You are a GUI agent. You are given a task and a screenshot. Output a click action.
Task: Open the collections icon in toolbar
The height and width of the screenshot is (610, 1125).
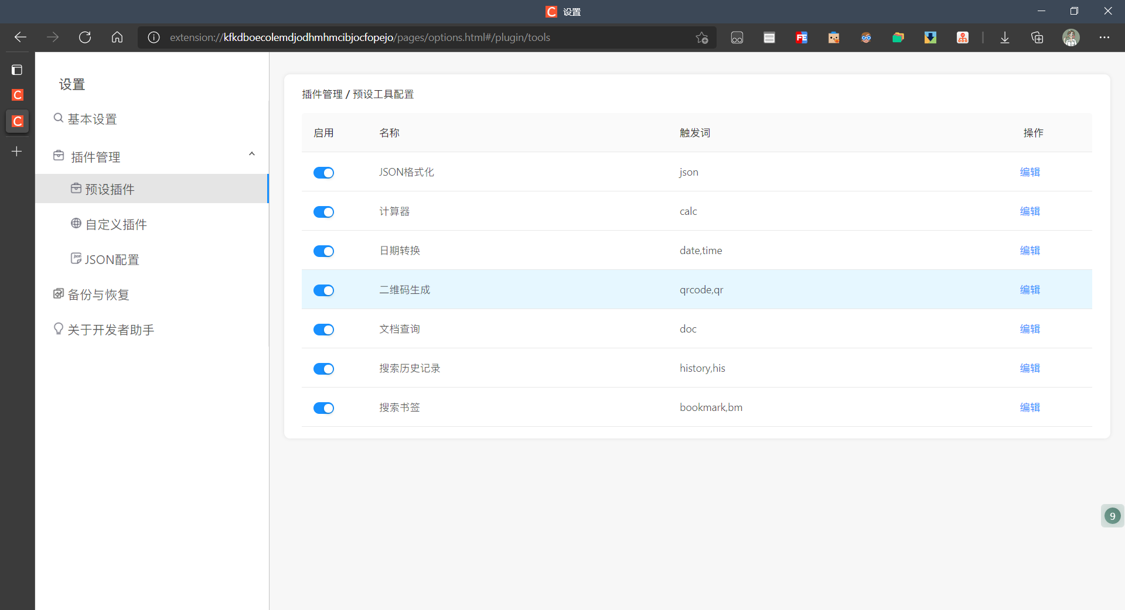(x=1037, y=37)
